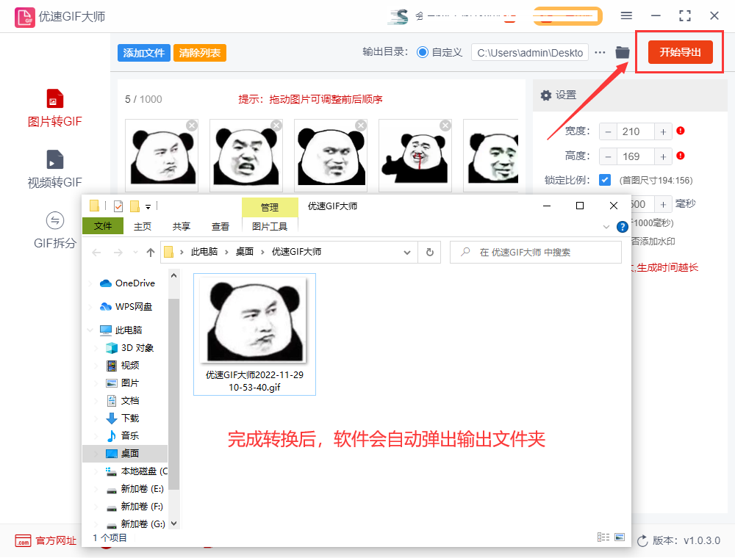Screen dimensions: 735x558
Task: Remove the fourth panda image from list
Action: tap(445, 125)
